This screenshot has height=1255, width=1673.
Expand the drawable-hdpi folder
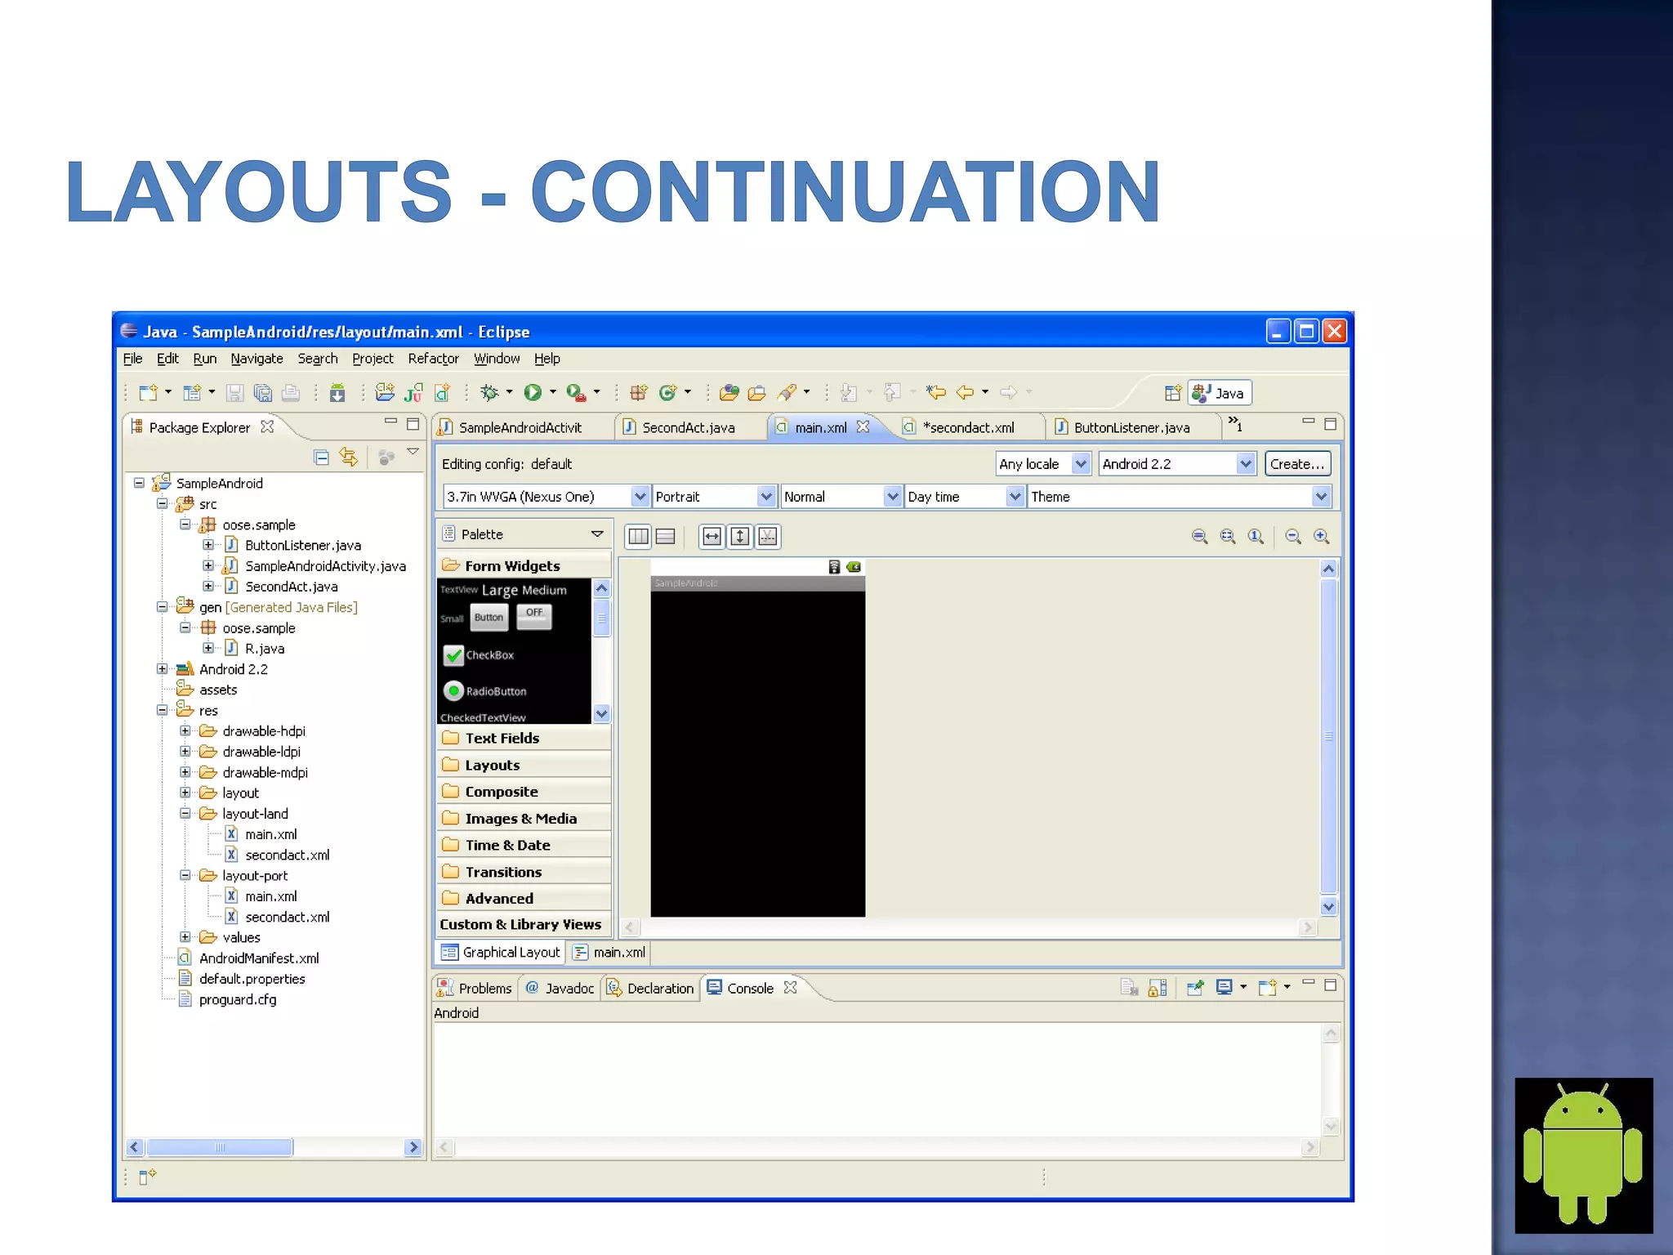pos(185,731)
